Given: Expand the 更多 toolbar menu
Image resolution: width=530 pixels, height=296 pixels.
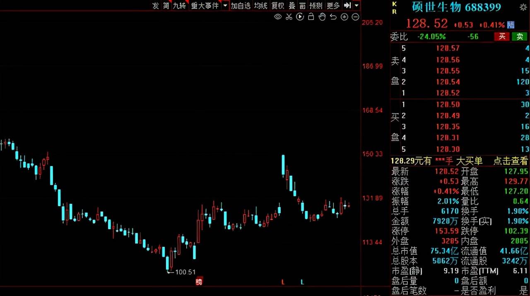Looking at the screenshot, I should coord(333,5).
